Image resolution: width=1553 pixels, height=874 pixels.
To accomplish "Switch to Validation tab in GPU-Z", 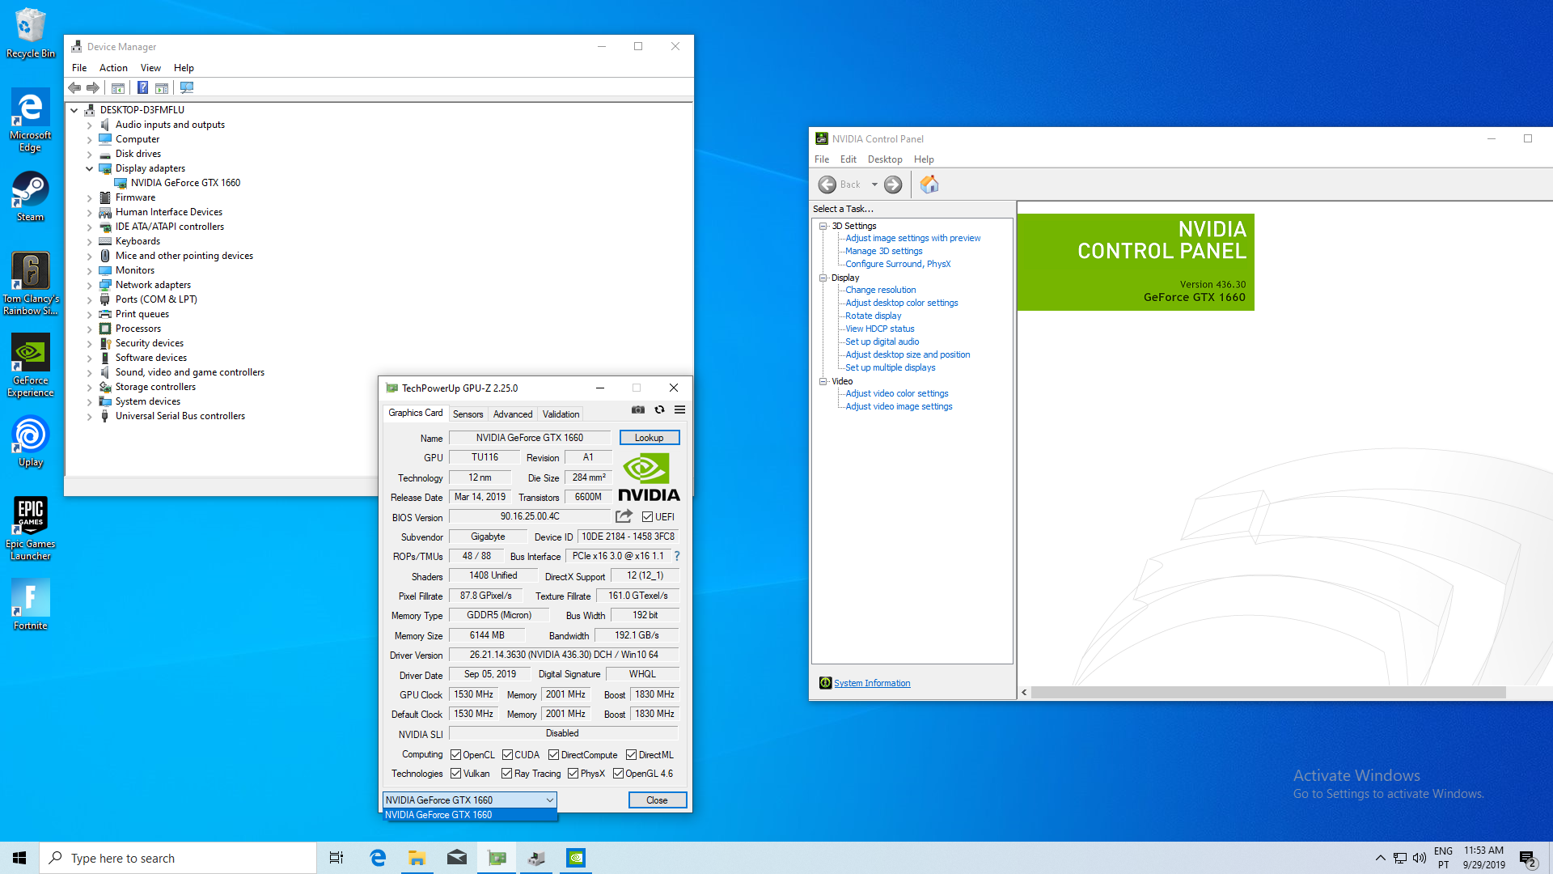I will (561, 414).
